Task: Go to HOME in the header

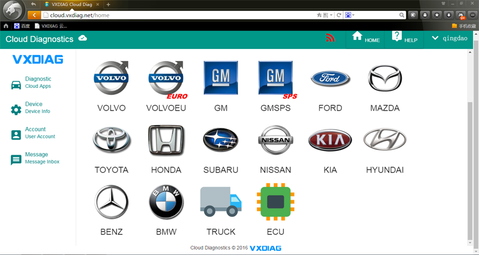Action: point(365,38)
